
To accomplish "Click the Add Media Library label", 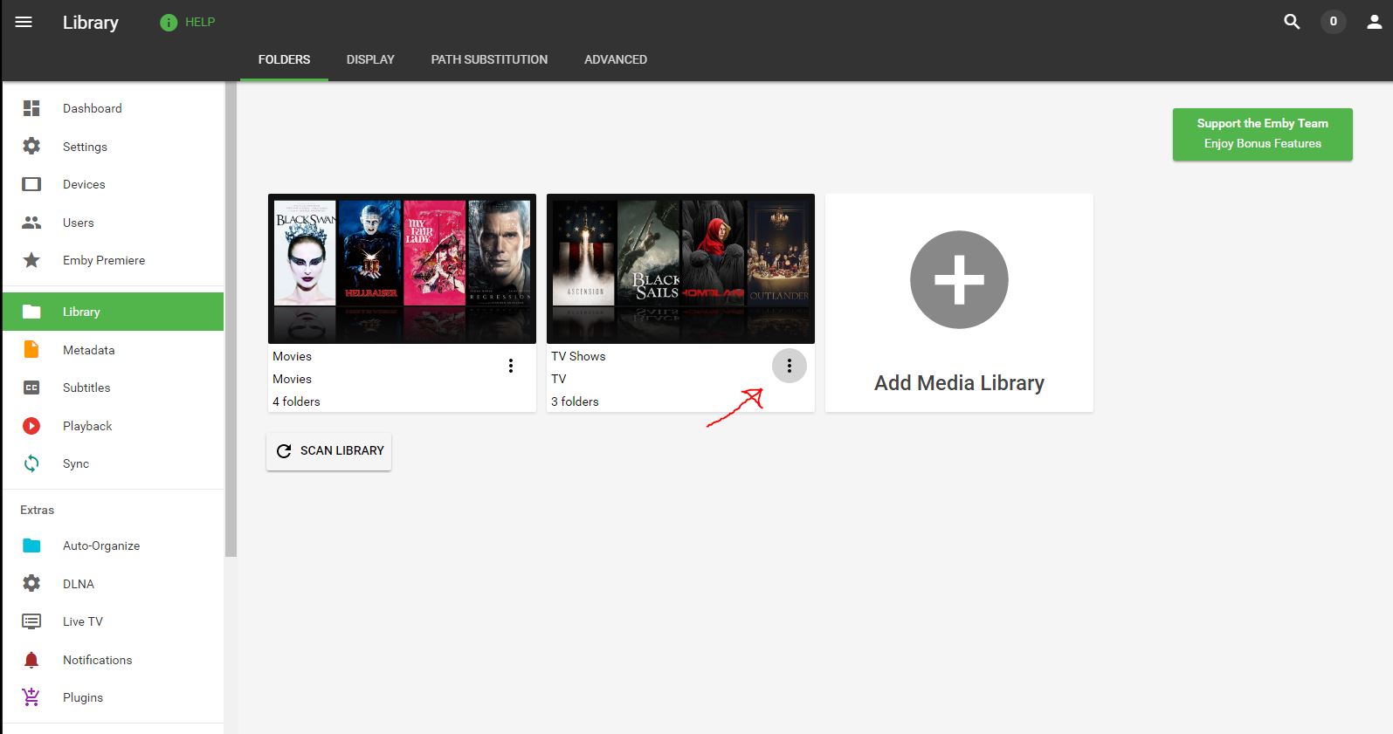I will (959, 383).
